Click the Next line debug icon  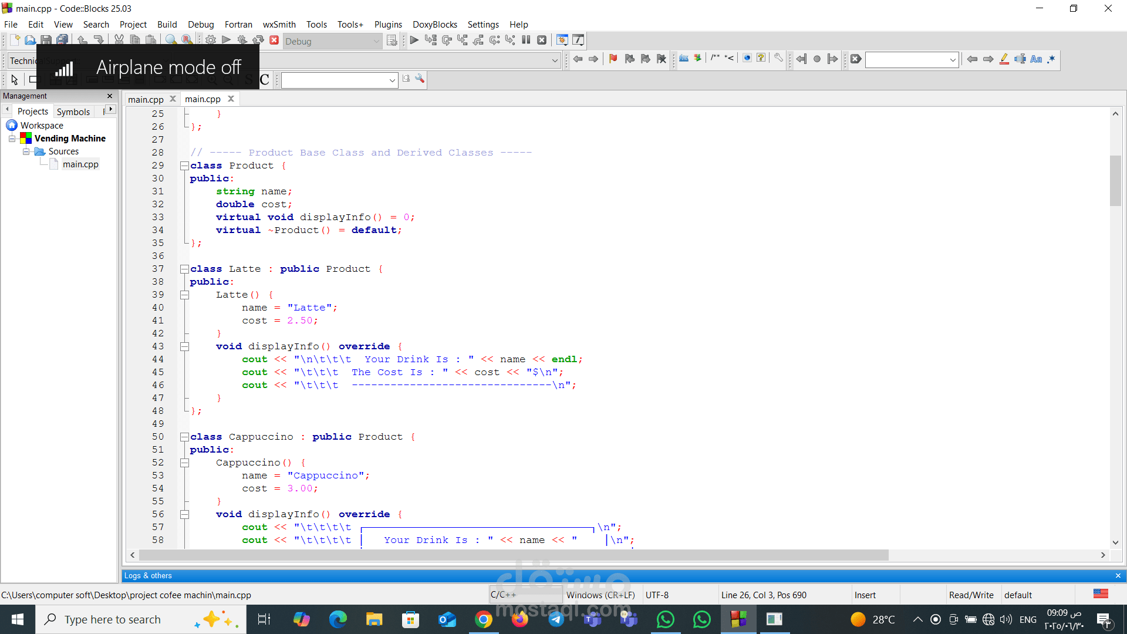tap(447, 41)
